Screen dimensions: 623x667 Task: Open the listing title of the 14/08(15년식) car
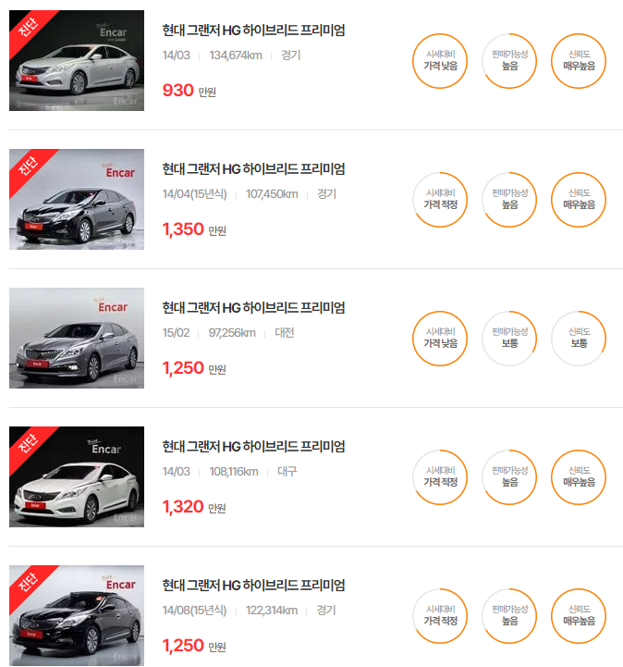(x=253, y=585)
